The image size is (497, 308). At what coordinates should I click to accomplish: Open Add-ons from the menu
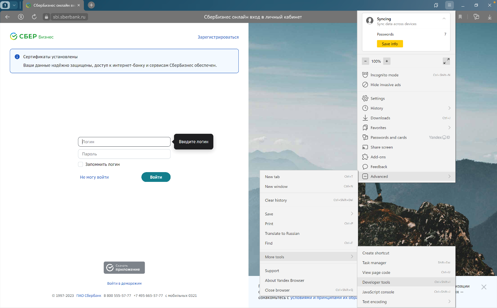click(x=406, y=157)
